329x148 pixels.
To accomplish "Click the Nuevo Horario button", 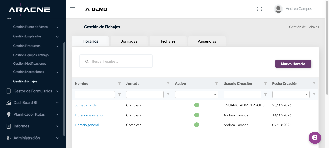I will pos(293,64).
